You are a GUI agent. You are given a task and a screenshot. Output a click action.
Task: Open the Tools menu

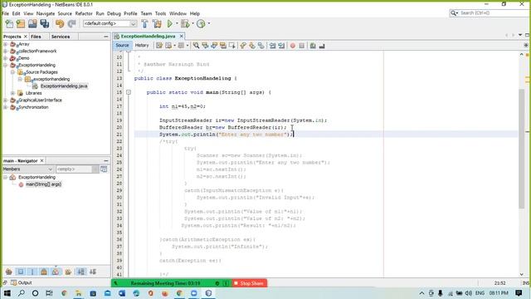pyautogui.click(x=160, y=13)
